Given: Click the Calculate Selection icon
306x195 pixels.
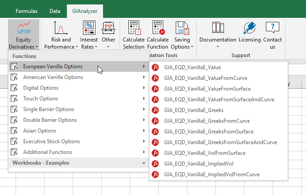Looking at the screenshot, I should (x=134, y=28).
